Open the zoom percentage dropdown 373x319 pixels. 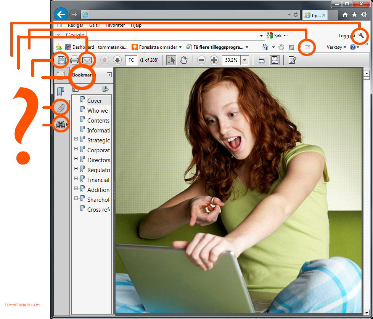click(x=244, y=60)
